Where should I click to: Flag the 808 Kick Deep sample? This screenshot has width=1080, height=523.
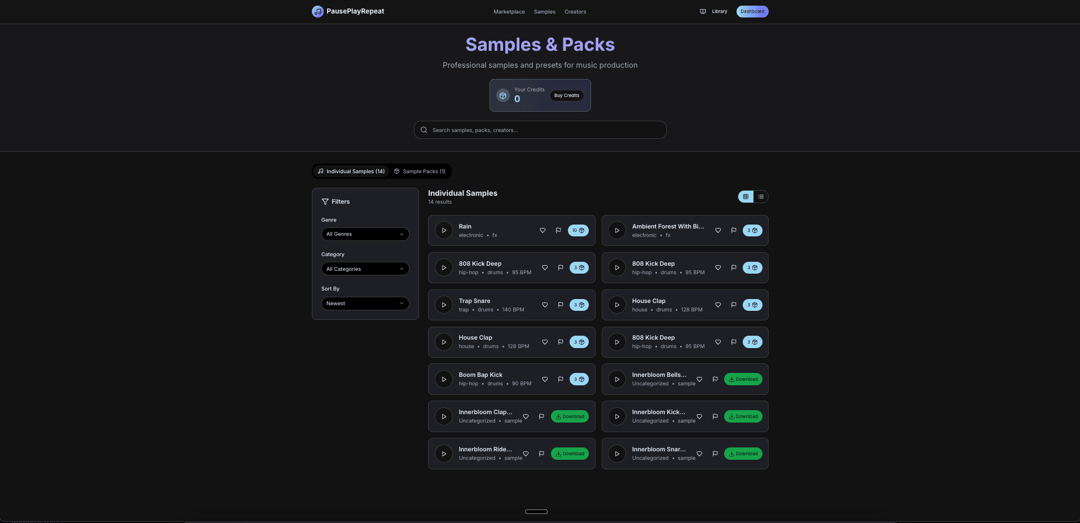pos(561,267)
